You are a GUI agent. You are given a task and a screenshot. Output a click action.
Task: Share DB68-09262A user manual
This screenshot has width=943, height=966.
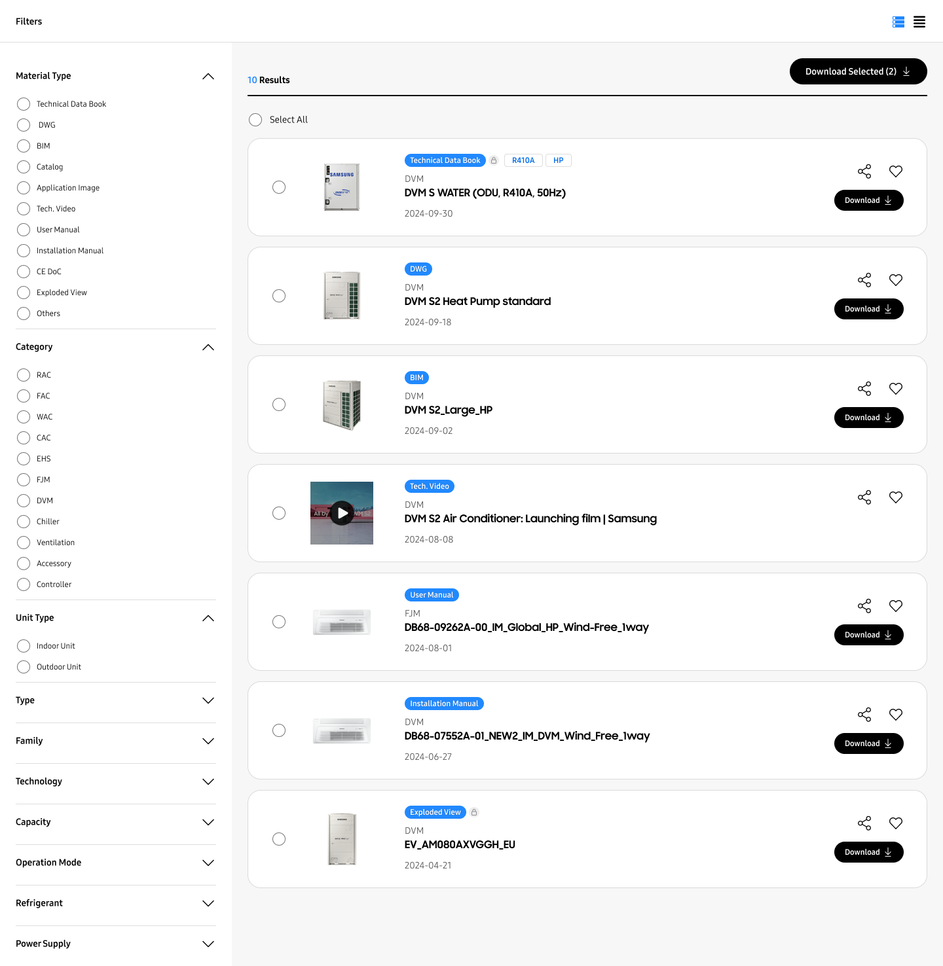[x=864, y=606]
